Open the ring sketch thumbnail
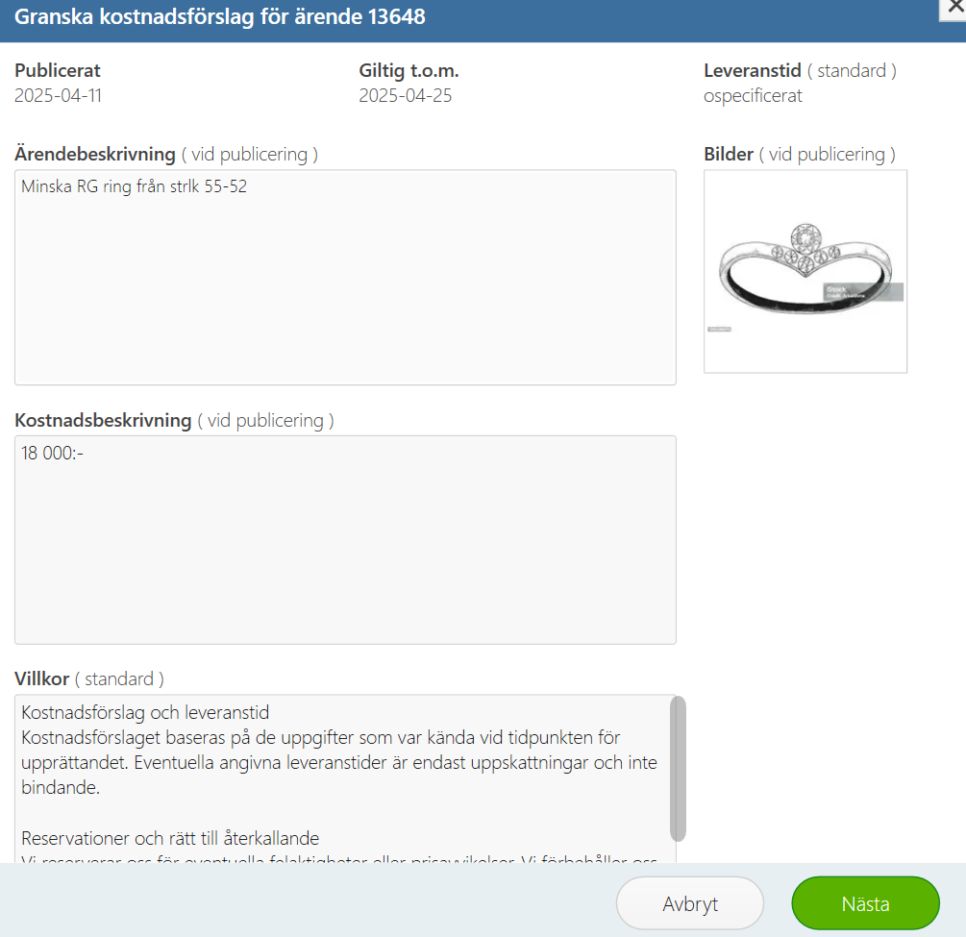Screen dimensions: 966x937 [x=805, y=271]
